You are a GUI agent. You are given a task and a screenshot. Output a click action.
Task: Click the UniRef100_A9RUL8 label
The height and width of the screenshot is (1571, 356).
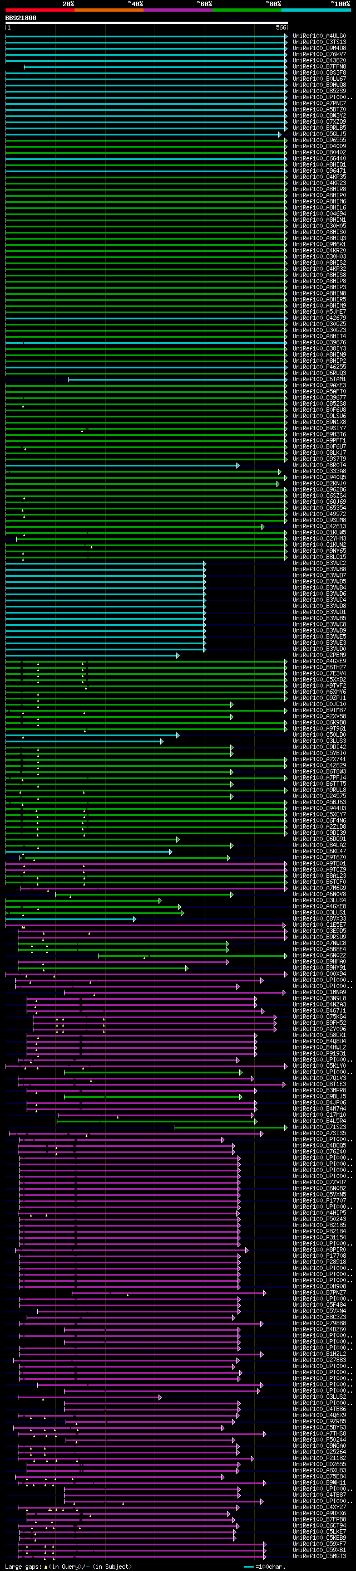coord(319,790)
